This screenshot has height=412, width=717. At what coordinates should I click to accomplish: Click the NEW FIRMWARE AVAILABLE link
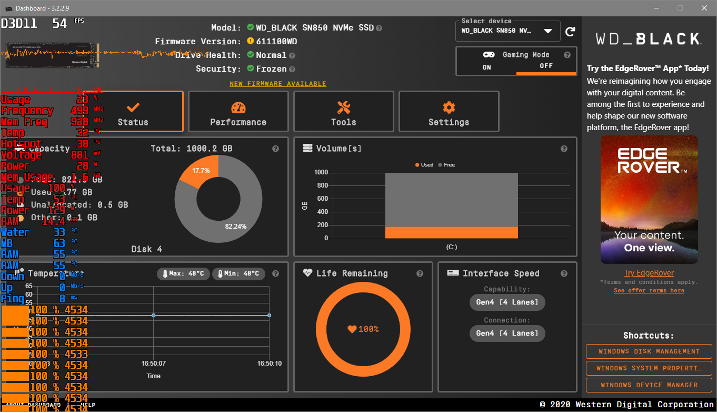pos(278,84)
